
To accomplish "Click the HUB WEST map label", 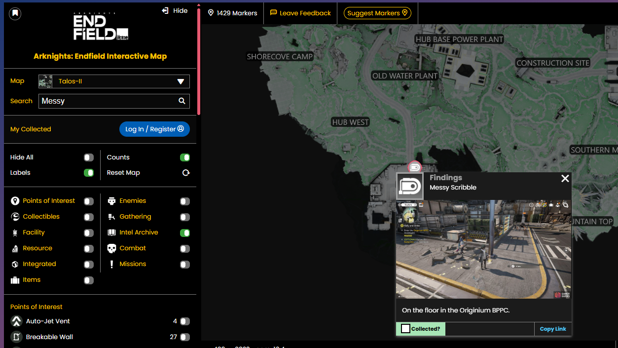I will point(350,122).
